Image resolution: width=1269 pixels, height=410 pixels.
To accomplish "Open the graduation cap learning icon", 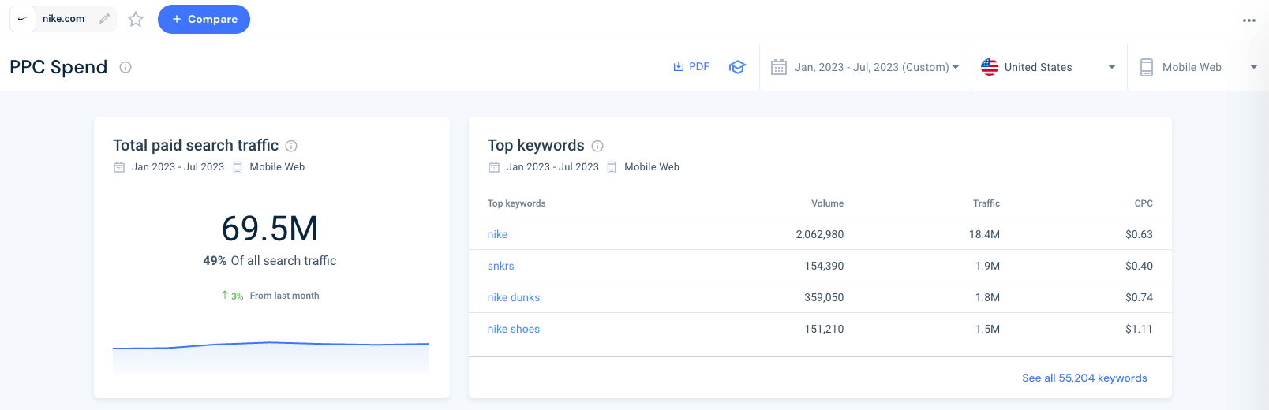I will [737, 67].
